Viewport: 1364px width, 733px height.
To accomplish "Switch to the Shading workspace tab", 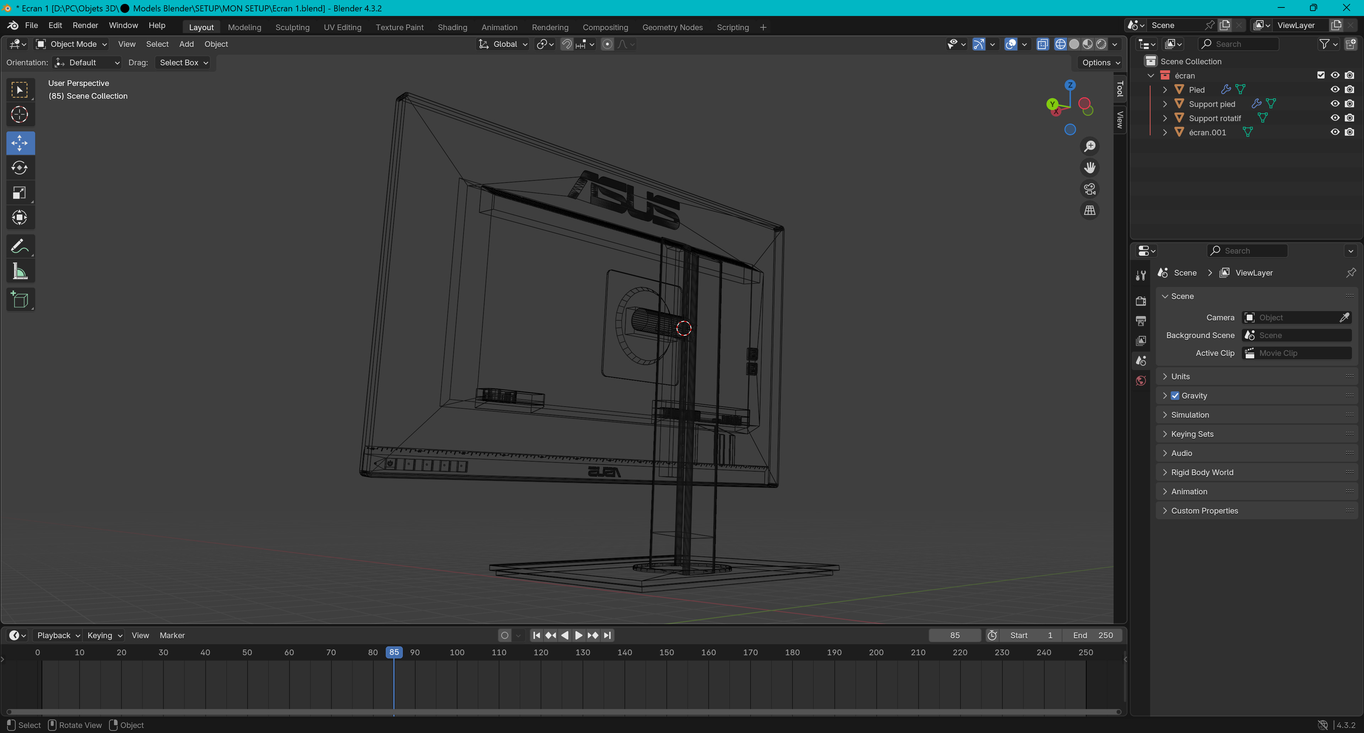I will (452, 27).
